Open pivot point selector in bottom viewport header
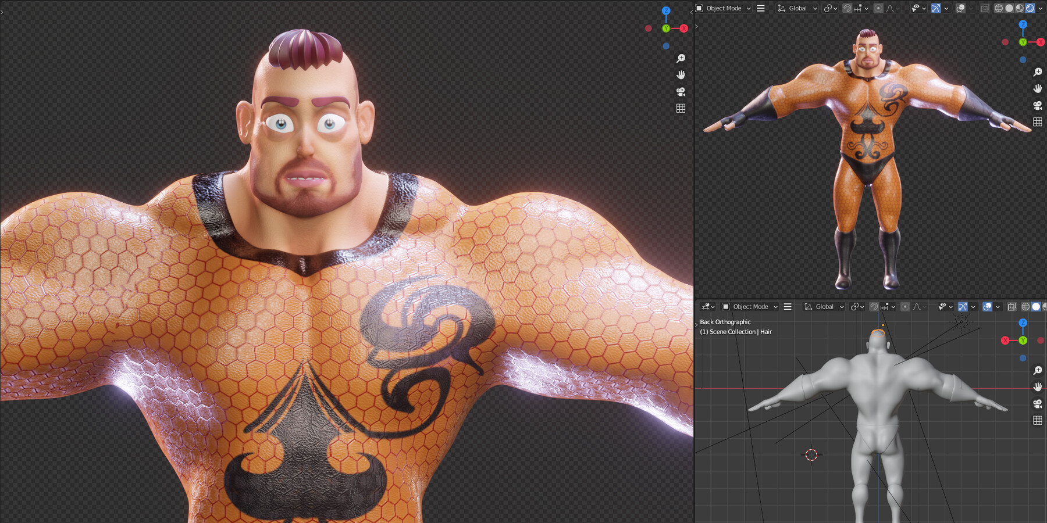This screenshot has height=523, width=1047. click(857, 306)
